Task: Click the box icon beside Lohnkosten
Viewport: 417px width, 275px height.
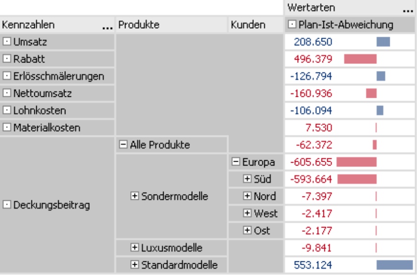Action: coord(7,110)
